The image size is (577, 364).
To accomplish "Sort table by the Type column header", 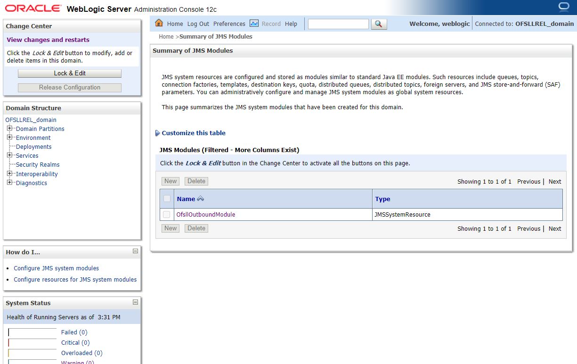I will point(382,199).
